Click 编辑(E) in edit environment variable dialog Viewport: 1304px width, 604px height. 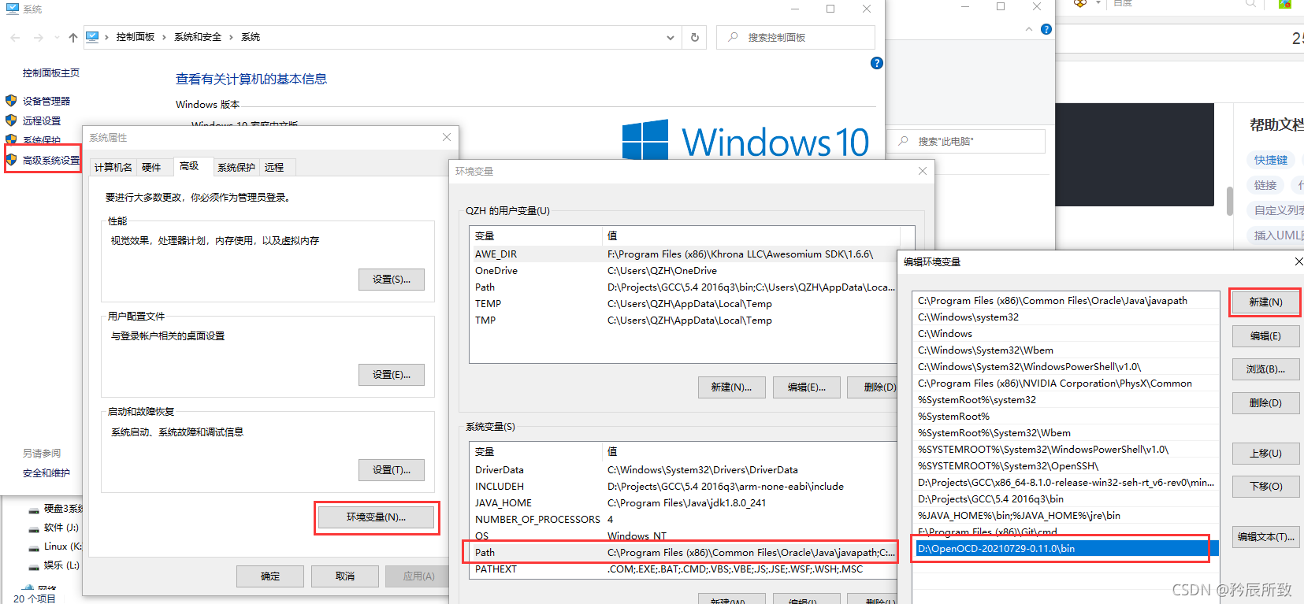(1265, 336)
